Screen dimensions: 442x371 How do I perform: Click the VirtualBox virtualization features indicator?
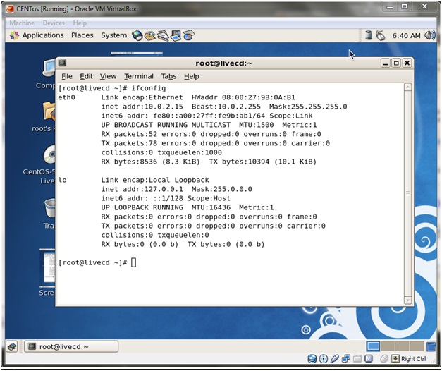(369, 359)
